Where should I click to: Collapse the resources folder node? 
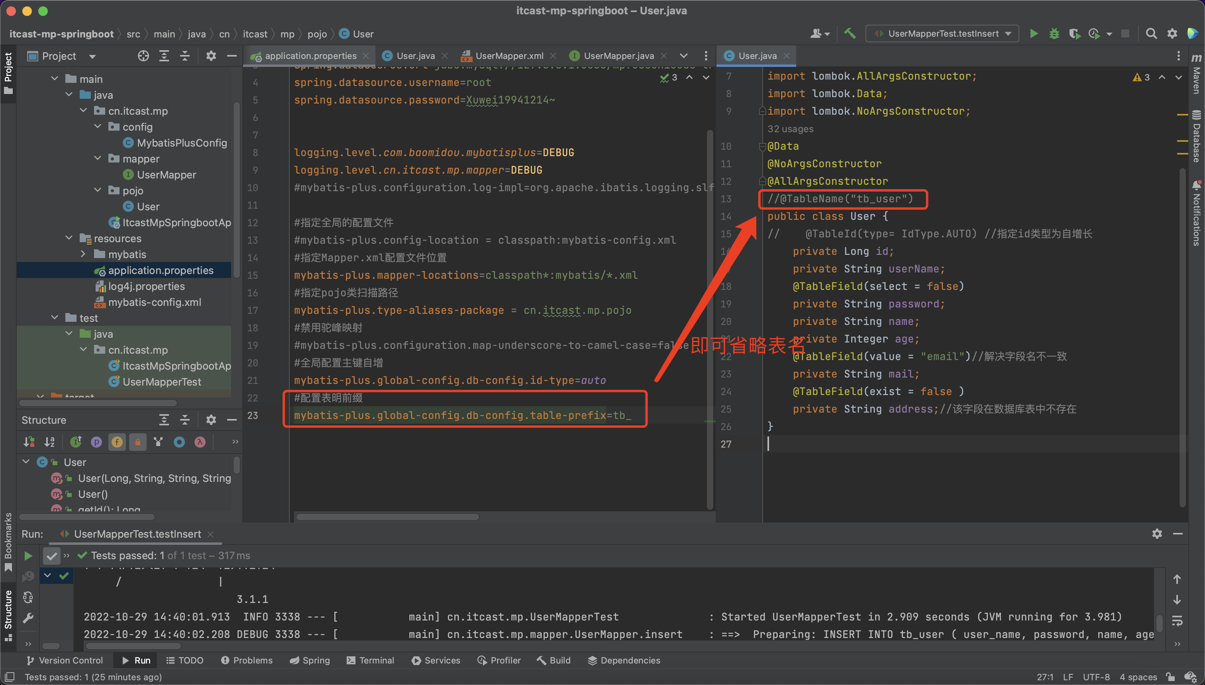69,238
